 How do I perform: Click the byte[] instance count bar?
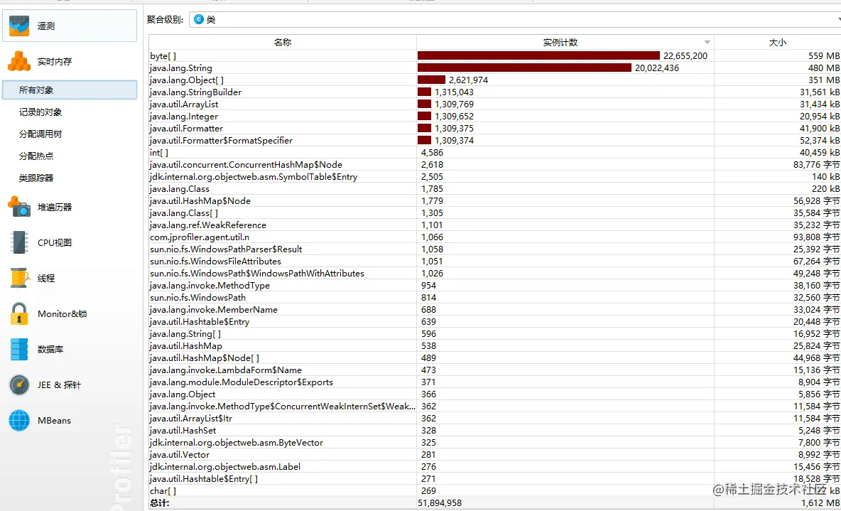coord(538,55)
